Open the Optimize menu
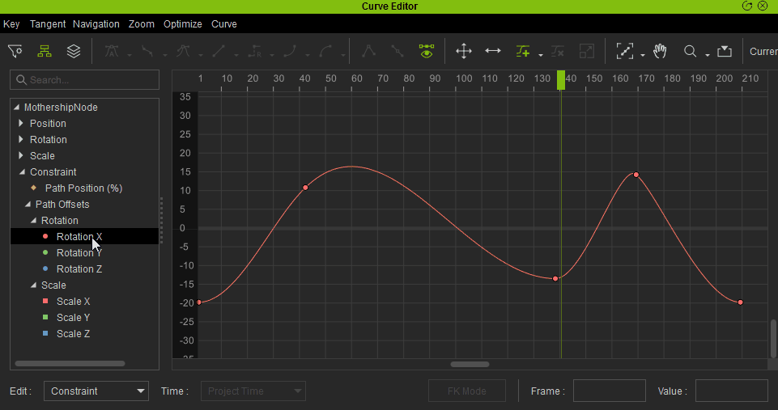Image resolution: width=778 pixels, height=410 pixels. [x=183, y=23]
